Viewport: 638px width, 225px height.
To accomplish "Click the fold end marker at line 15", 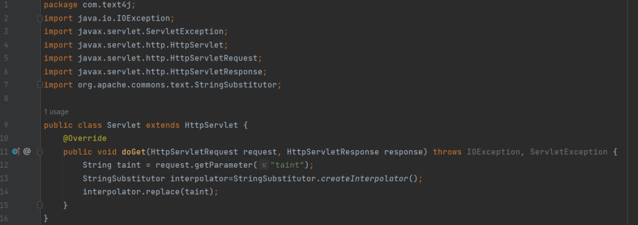I will click(40, 205).
